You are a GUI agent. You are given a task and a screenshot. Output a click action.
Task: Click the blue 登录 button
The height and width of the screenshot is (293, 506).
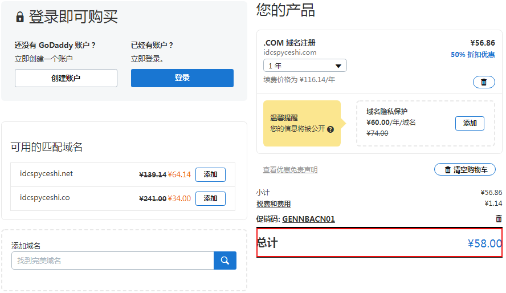click(182, 78)
